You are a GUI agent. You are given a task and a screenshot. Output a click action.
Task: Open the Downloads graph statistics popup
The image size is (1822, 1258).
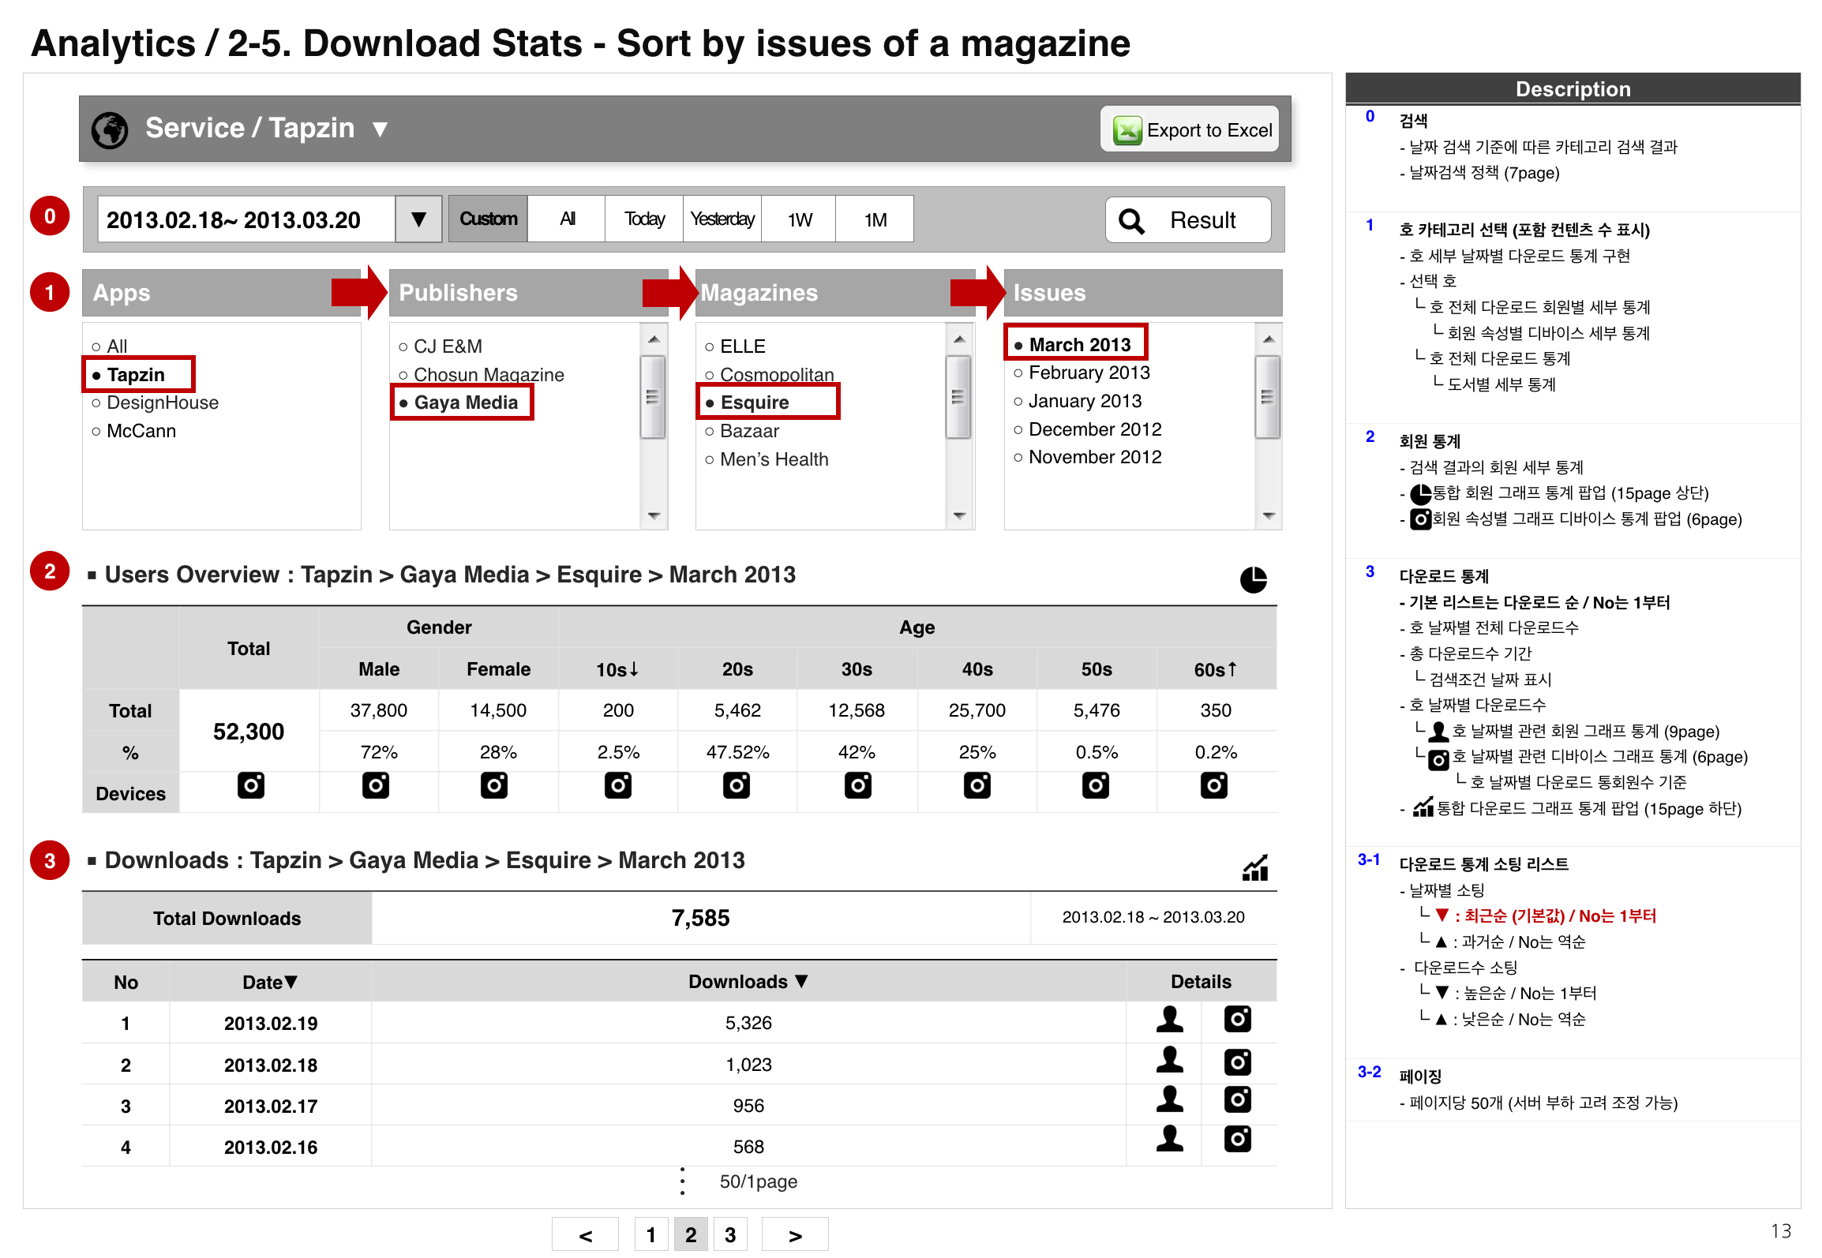[x=1255, y=867]
